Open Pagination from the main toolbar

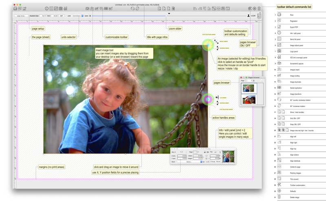20,9
